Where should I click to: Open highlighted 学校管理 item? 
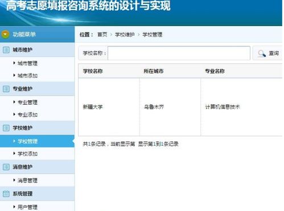point(37,141)
